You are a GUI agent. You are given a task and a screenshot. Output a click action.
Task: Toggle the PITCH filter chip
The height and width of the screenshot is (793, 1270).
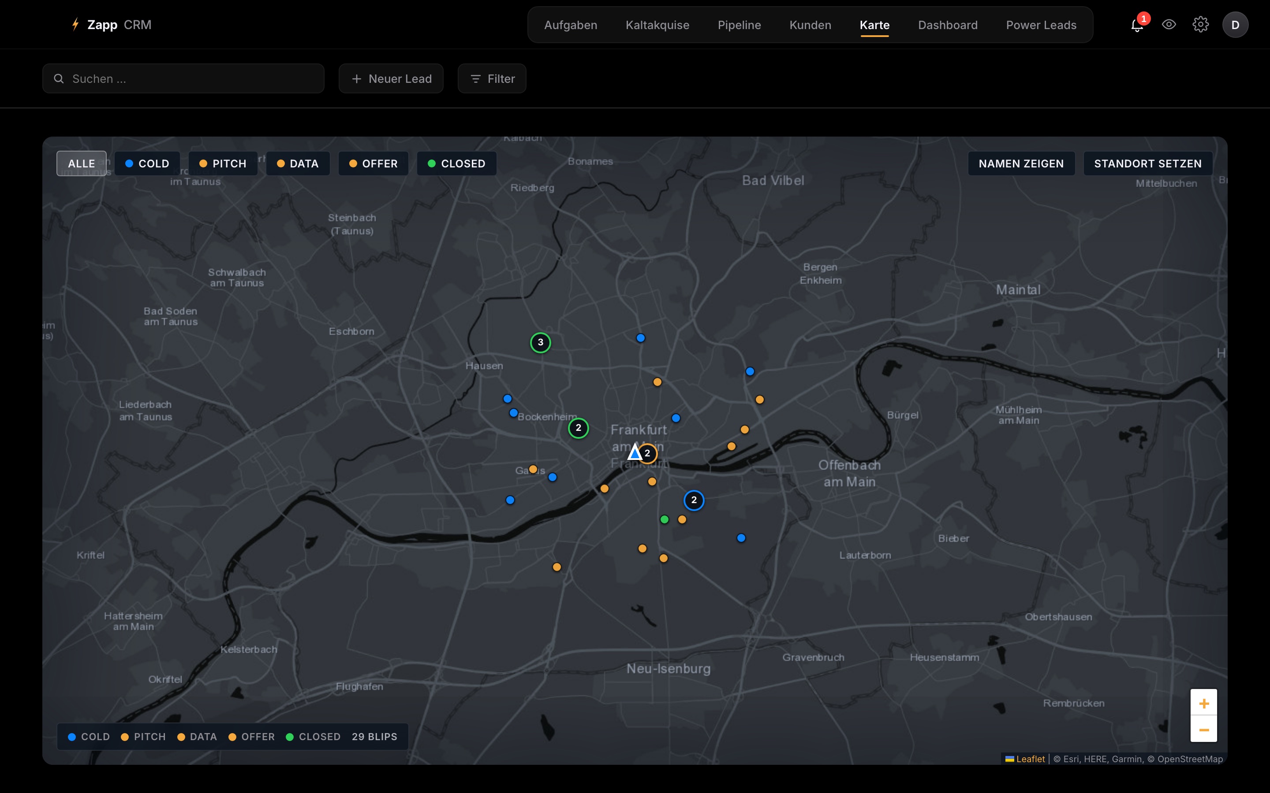pyautogui.click(x=223, y=163)
